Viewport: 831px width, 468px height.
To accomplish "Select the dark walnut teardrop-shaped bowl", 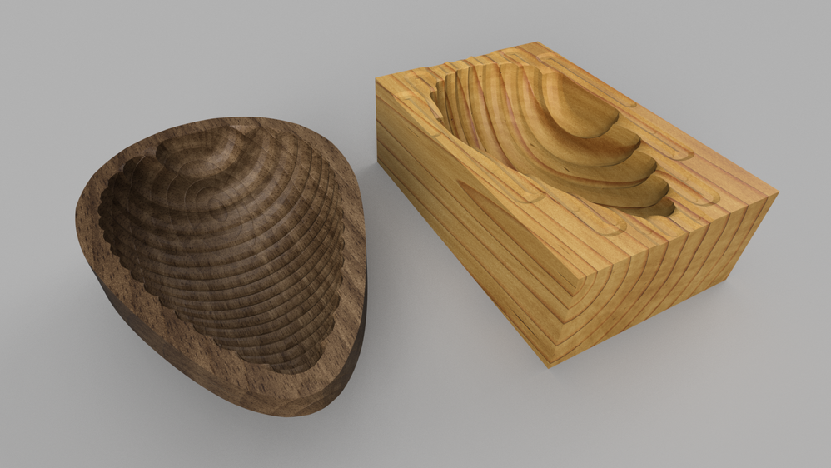I will coord(221,265).
